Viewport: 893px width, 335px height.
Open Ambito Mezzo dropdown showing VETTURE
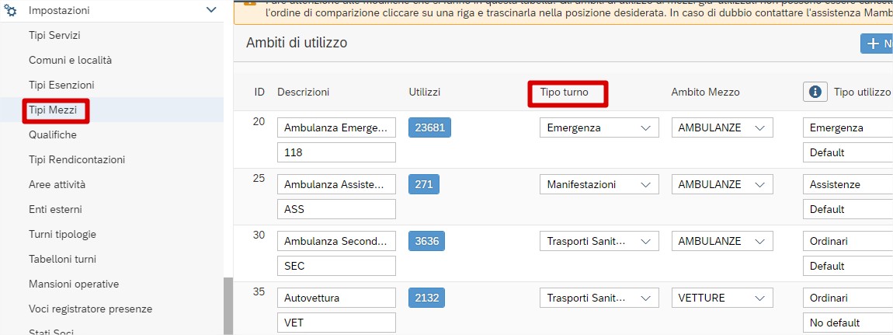721,298
